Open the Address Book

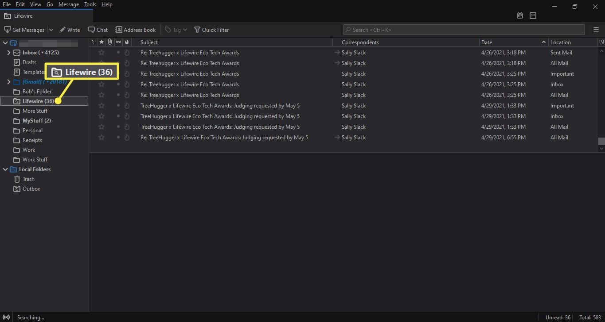coord(136,30)
